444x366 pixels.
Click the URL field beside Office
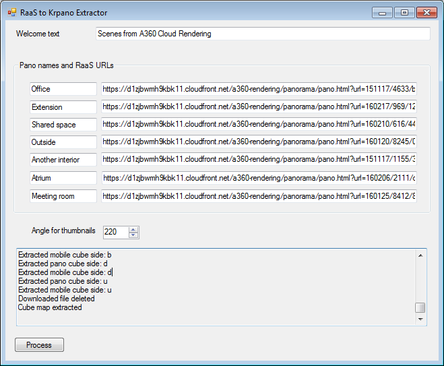pos(259,89)
